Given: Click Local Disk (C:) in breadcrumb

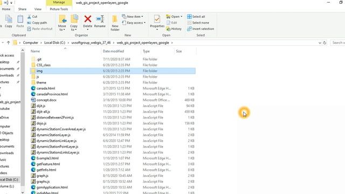Looking at the screenshot, I should pyautogui.click(x=55, y=43).
